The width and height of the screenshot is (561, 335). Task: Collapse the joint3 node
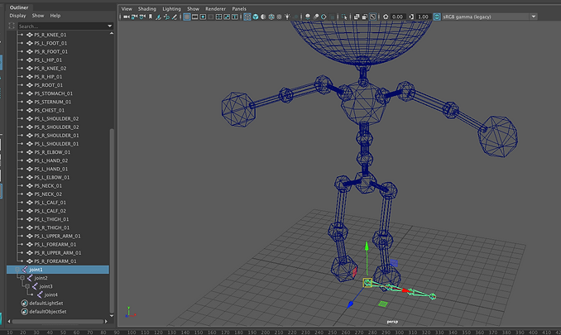click(x=27, y=286)
